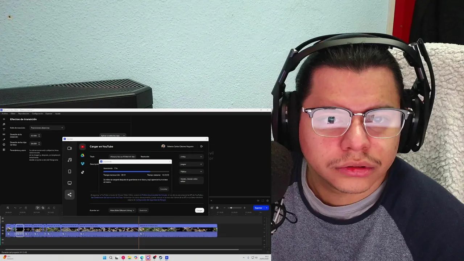Open Windows Start button on taskbar
Viewport: 464px width, 261px height.
pyautogui.click(x=104, y=258)
